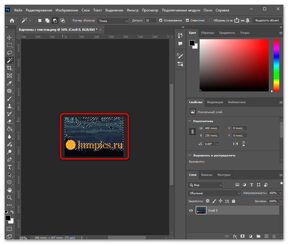The width and height of the screenshot is (288, 244).
Task: Open the Фильтр menu
Action: click(132, 10)
